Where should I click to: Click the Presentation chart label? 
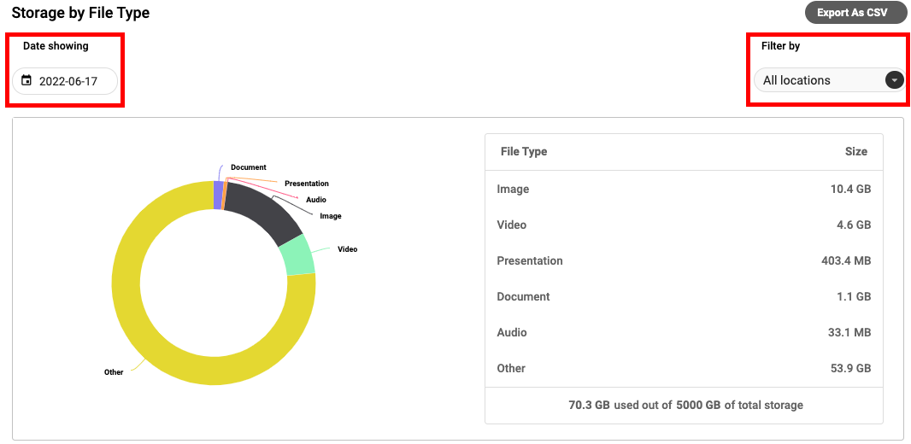pos(307,184)
